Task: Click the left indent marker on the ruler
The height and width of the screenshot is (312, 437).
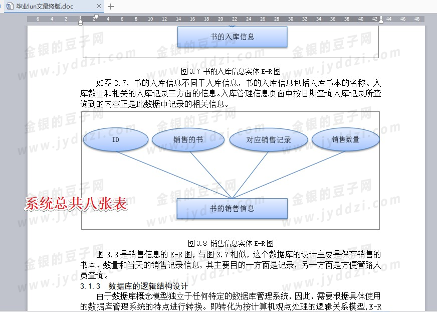Action: click(x=81, y=23)
